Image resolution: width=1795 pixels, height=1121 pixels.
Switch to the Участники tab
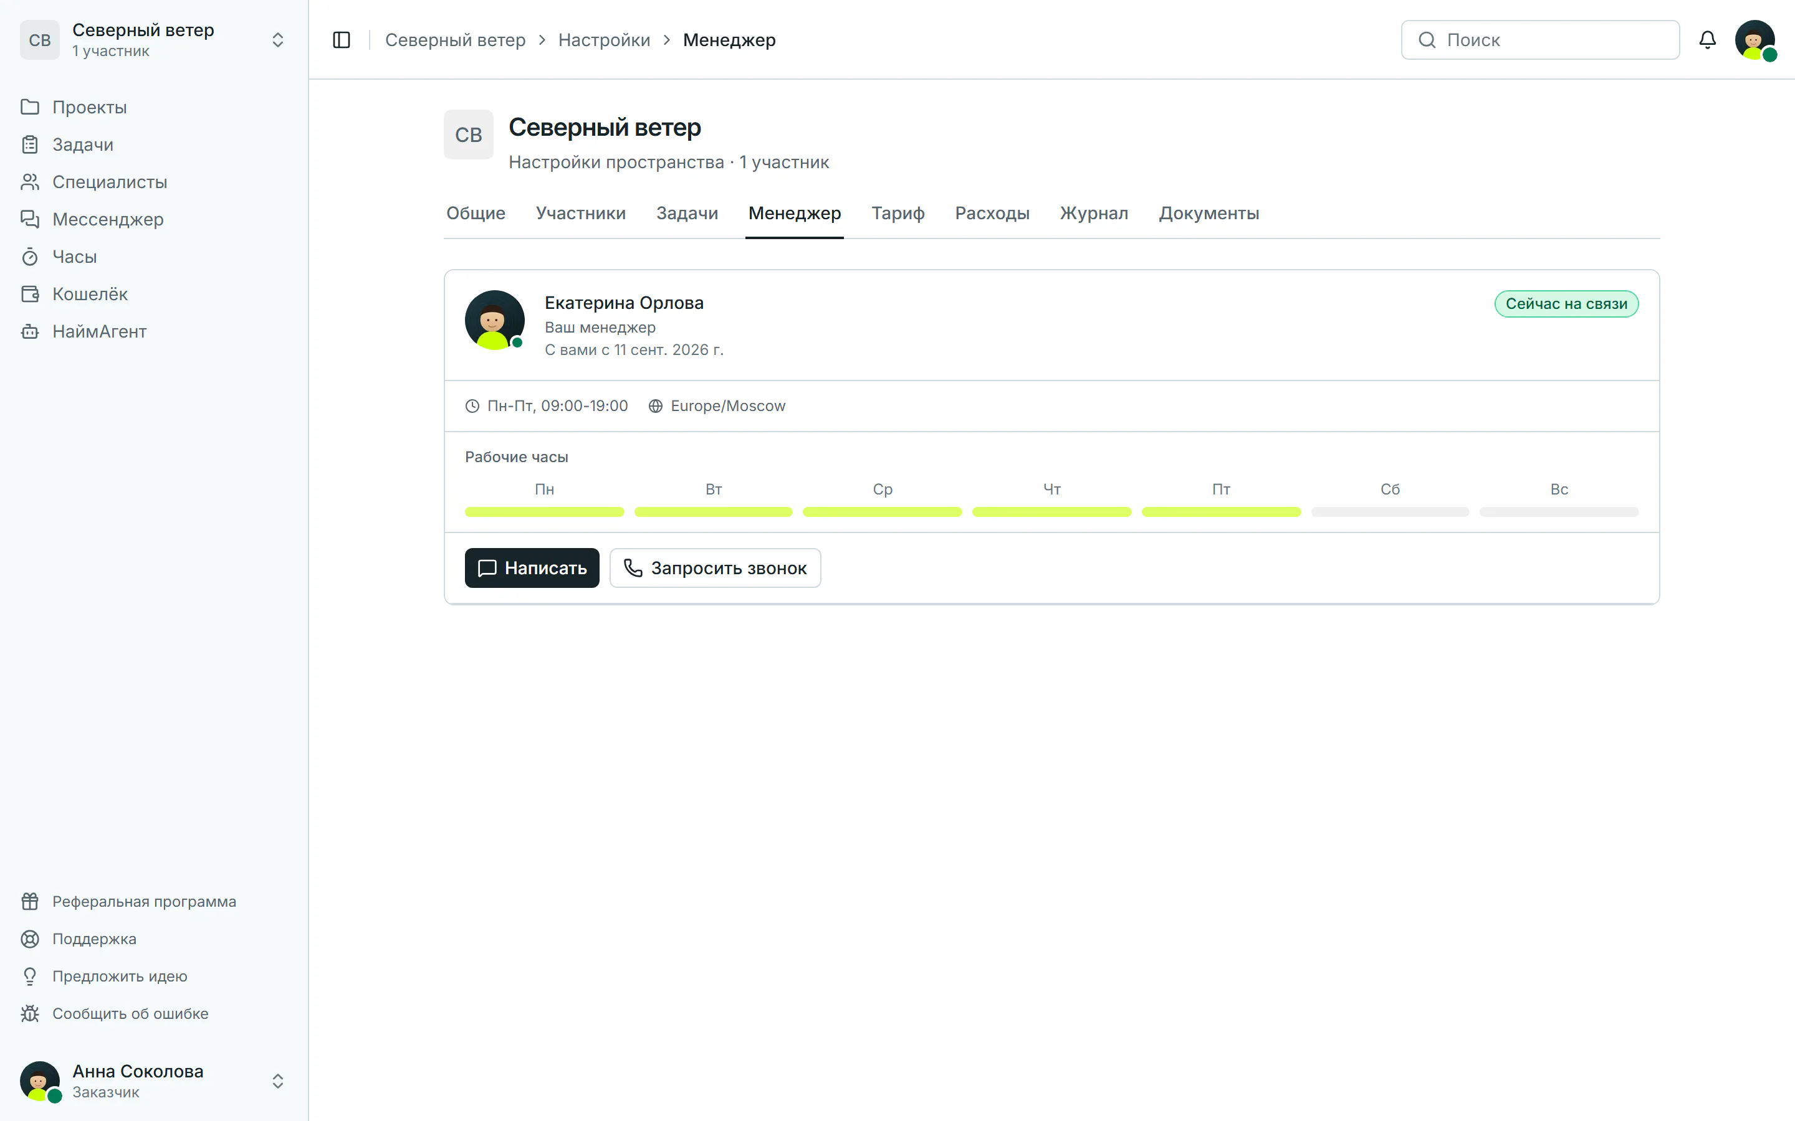(x=581, y=214)
